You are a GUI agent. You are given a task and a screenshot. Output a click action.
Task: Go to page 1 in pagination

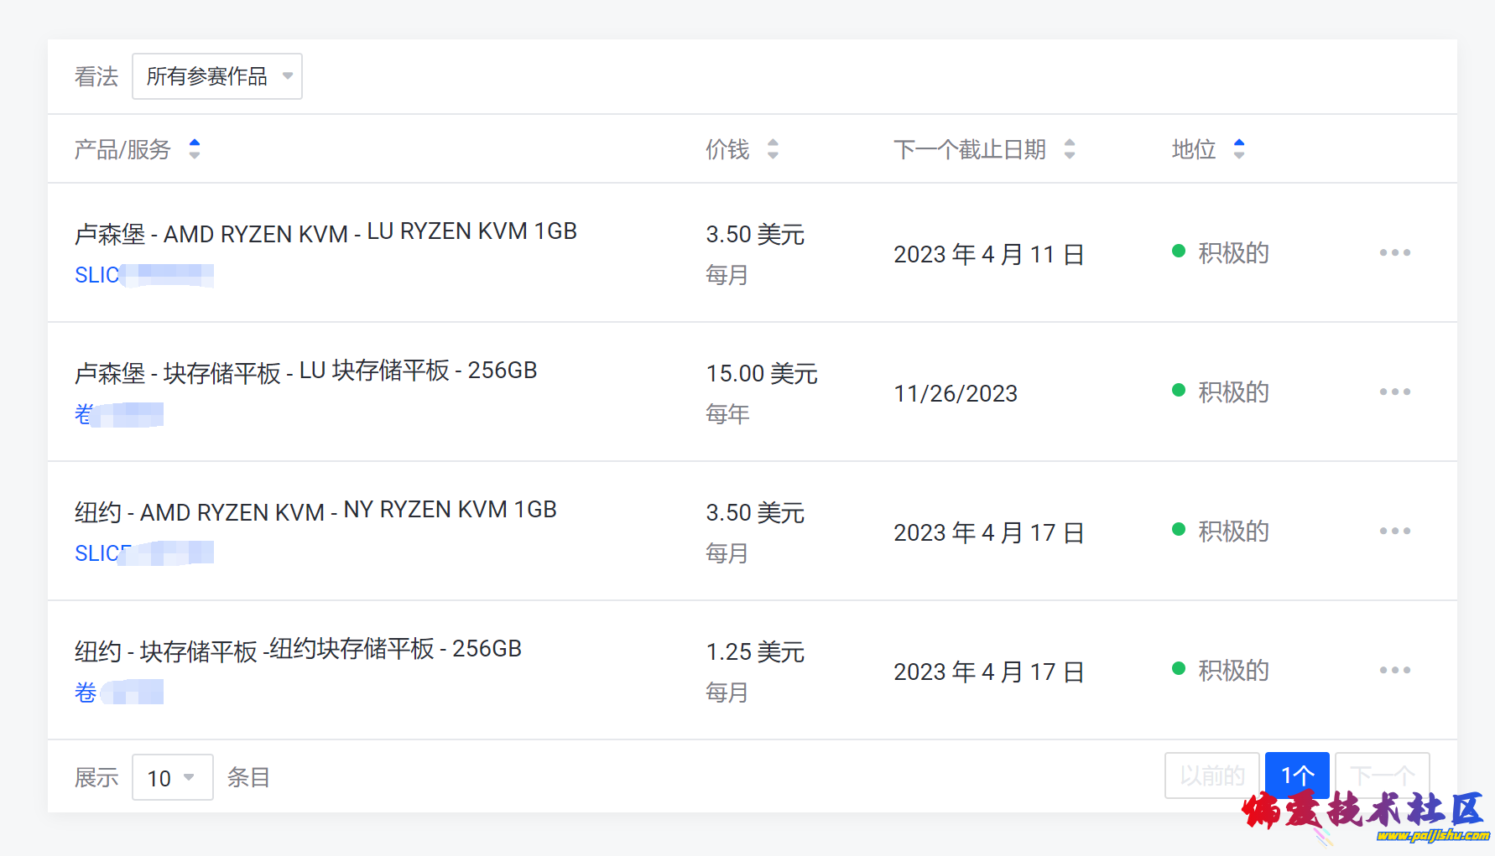1296,775
